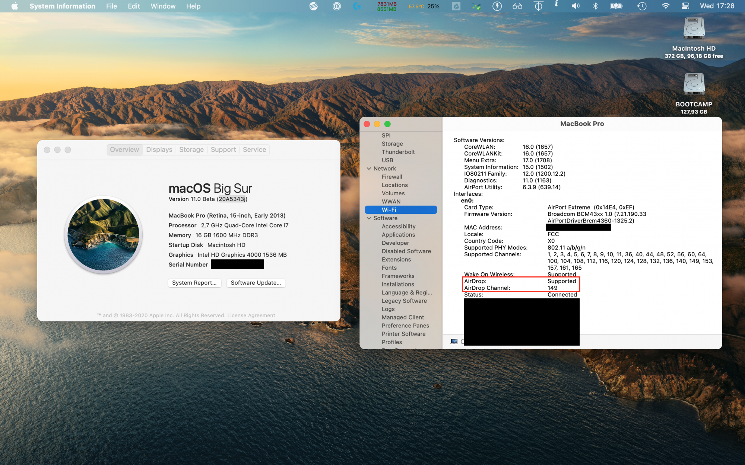Open the Time Machine menu bar icon
Screen dimensions: 745x465
pos(641,6)
